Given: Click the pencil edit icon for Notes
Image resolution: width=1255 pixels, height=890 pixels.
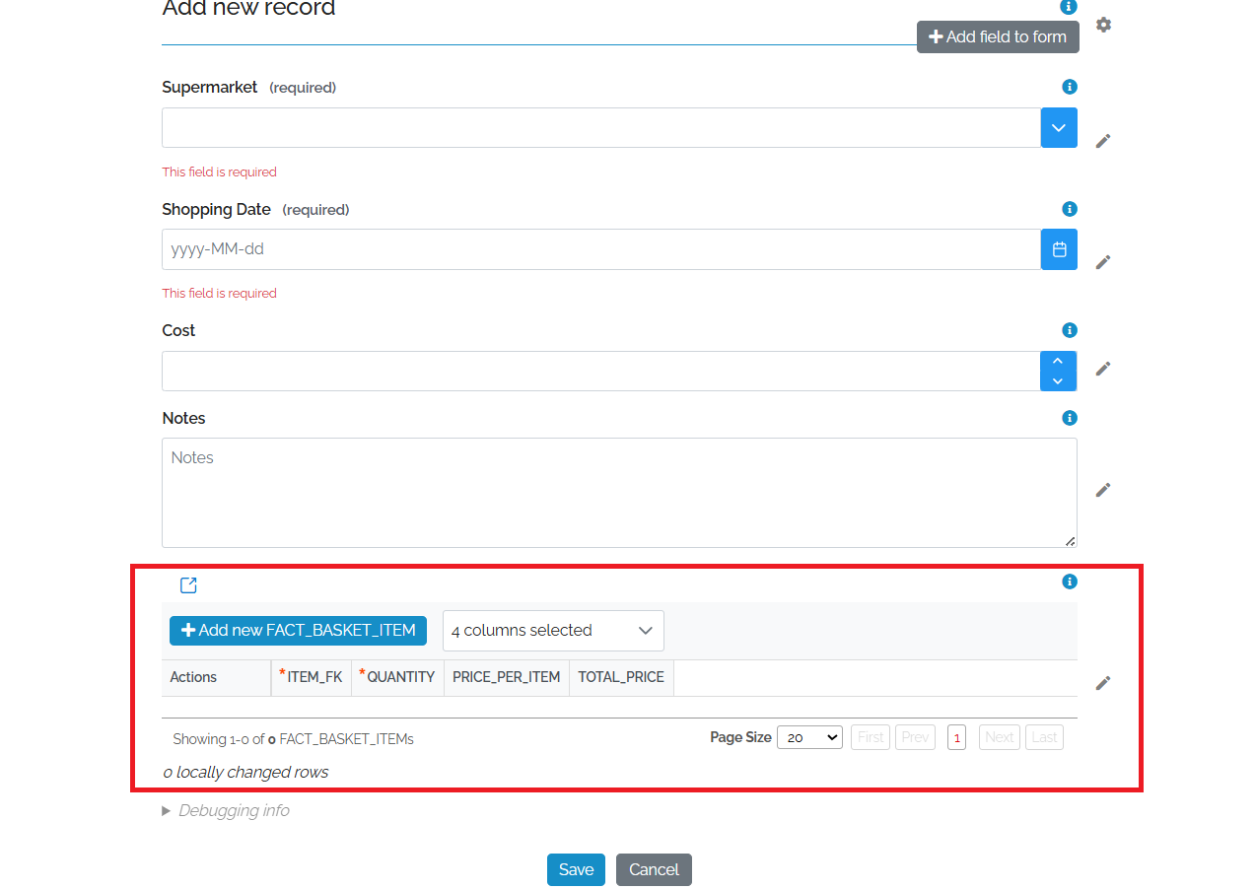Looking at the screenshot, I should (1102, 490).
